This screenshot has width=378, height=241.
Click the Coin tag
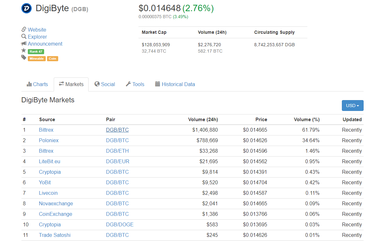tap(52, 59)
